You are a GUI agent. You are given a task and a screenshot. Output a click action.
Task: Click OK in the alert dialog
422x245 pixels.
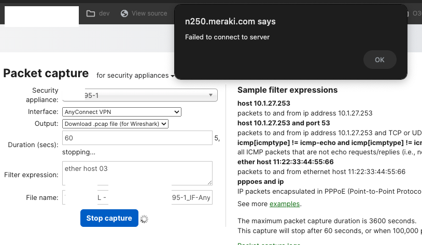click(x=379, y=60)
